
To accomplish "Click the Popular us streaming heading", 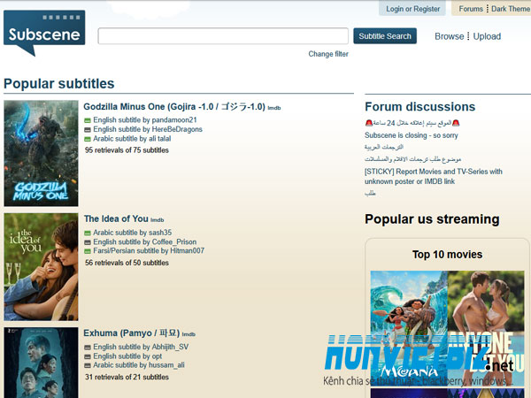I will coord(432,219).
